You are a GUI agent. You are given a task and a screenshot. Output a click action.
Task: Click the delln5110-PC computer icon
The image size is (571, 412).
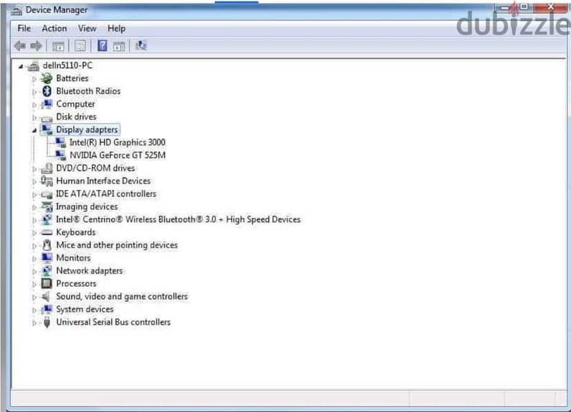point(34,66)
